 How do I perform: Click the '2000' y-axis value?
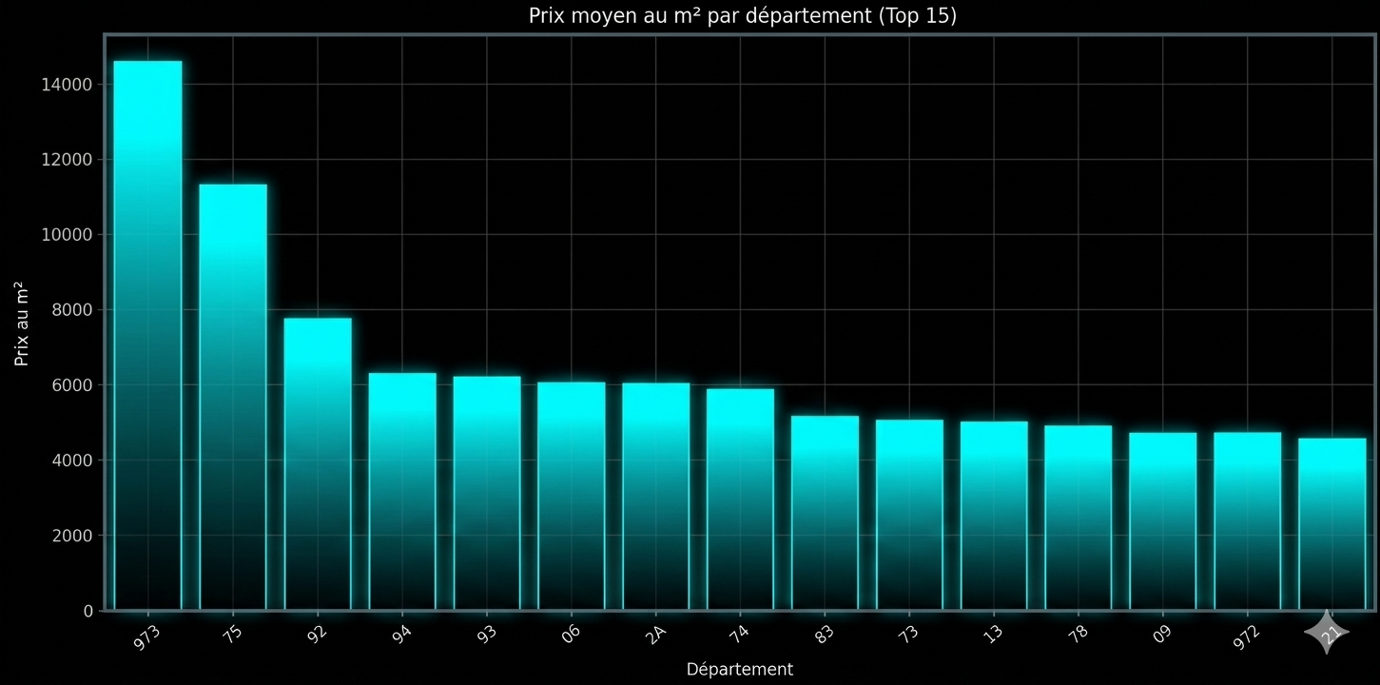71,536
